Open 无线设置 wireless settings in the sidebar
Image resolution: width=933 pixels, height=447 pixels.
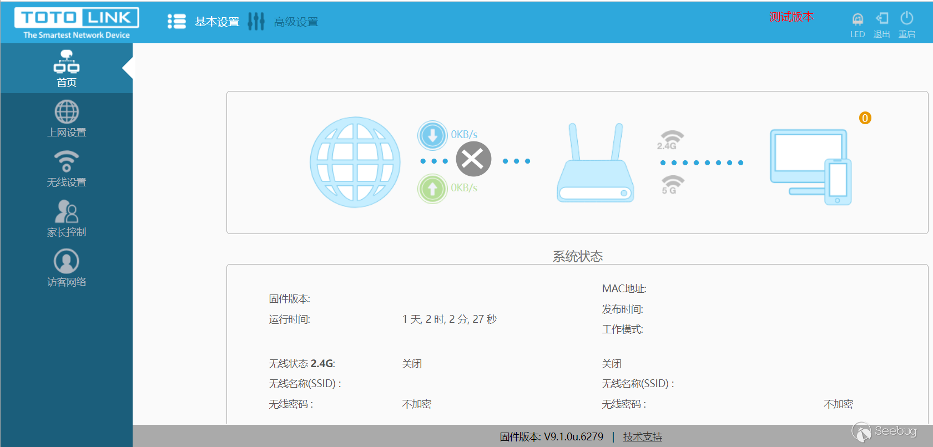(x=67, y=169)
